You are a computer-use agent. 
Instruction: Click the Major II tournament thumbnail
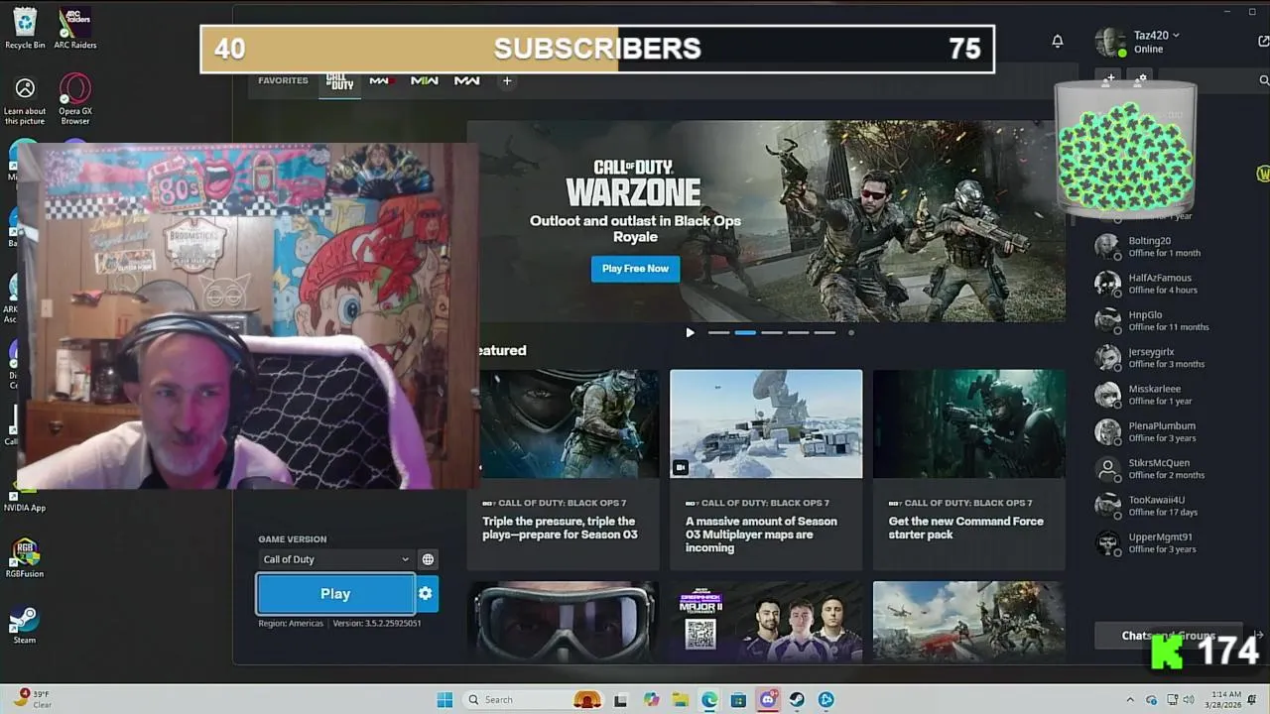(766, 622)
